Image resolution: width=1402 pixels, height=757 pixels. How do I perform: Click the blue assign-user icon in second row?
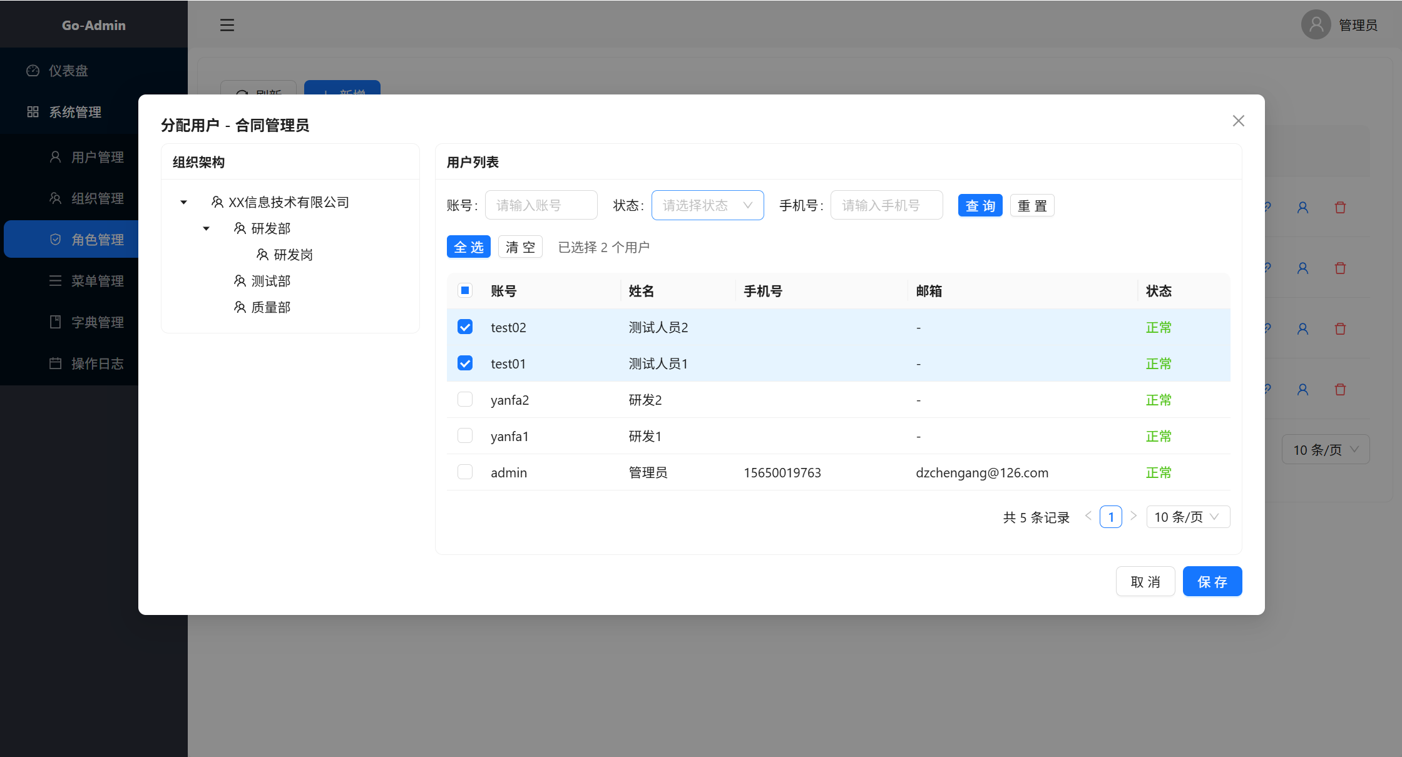click(1302, 268)
